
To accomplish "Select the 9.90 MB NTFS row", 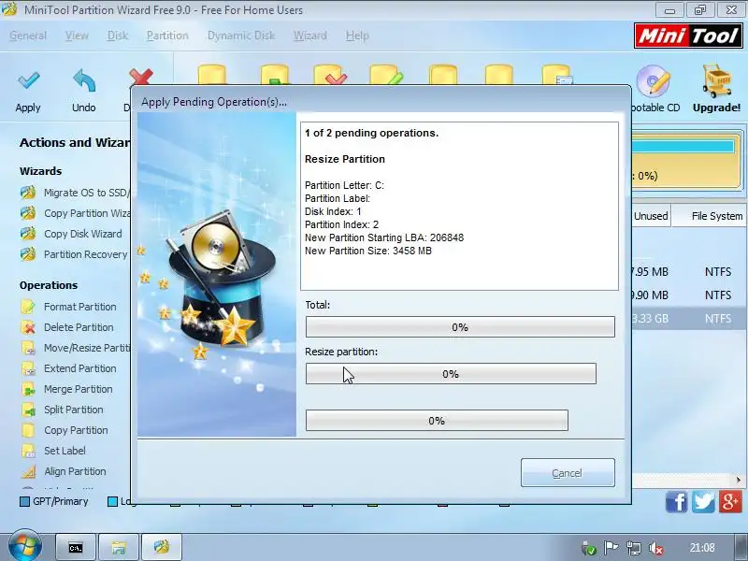I will tap(689, 295).
